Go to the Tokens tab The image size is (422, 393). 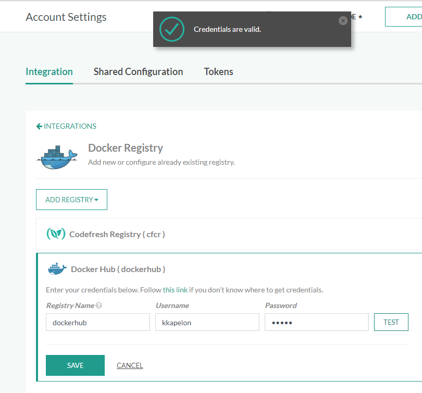(x=218, y=72)
